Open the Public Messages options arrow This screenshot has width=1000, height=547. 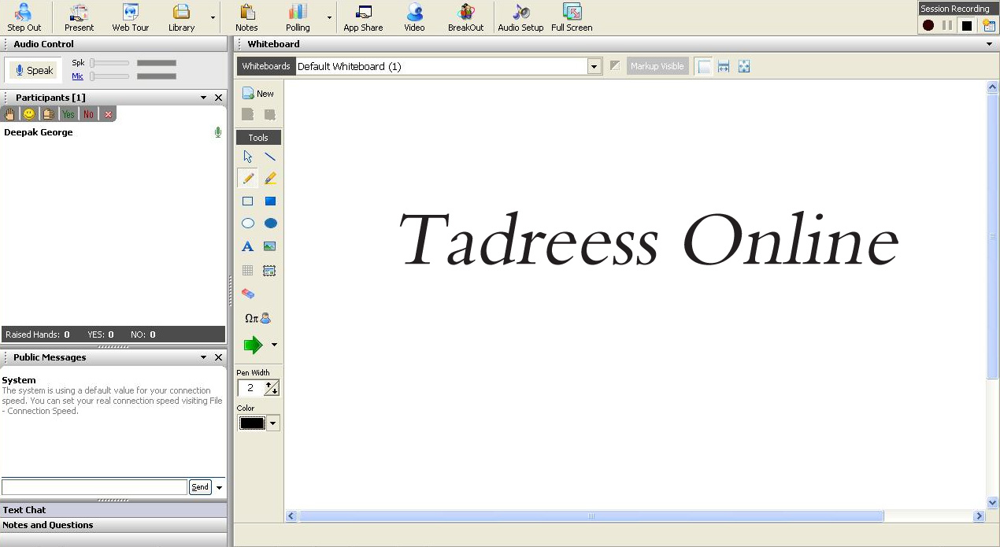204,357
